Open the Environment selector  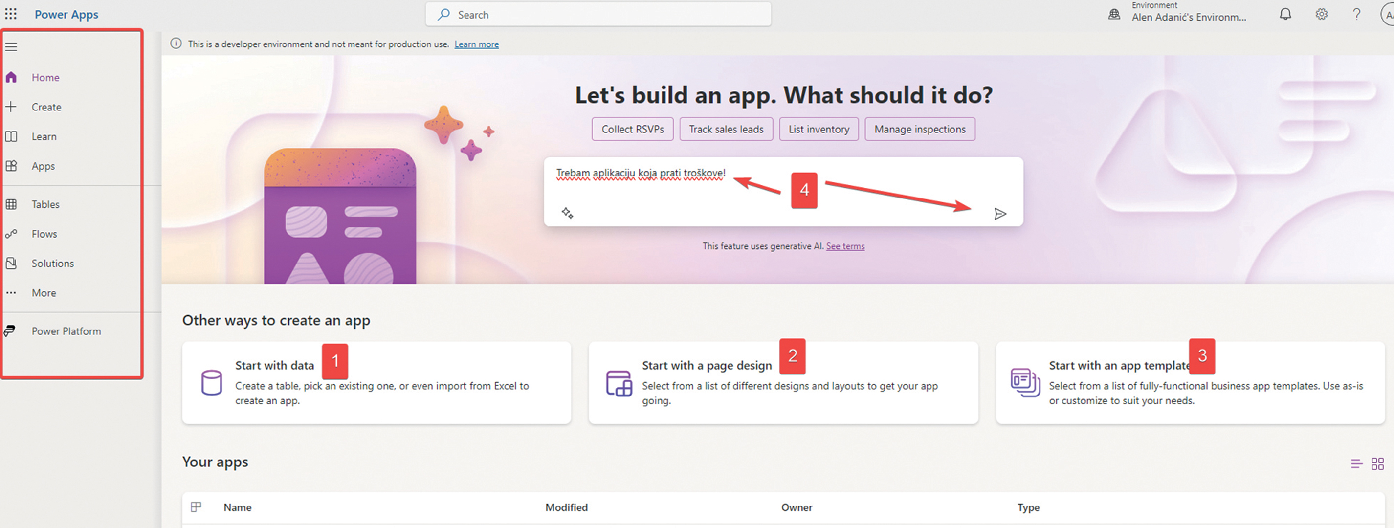[1189, 12]
